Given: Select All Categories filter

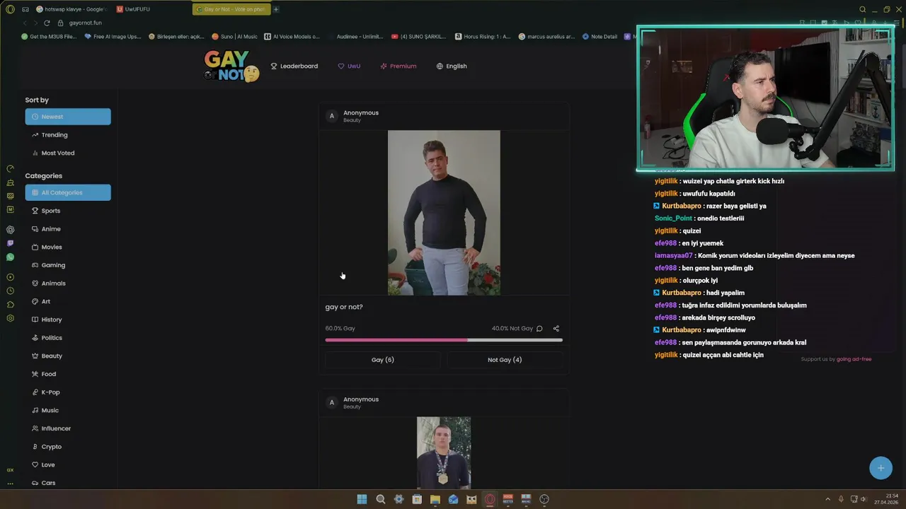Looking at the screenshot, I should (68, 192).
